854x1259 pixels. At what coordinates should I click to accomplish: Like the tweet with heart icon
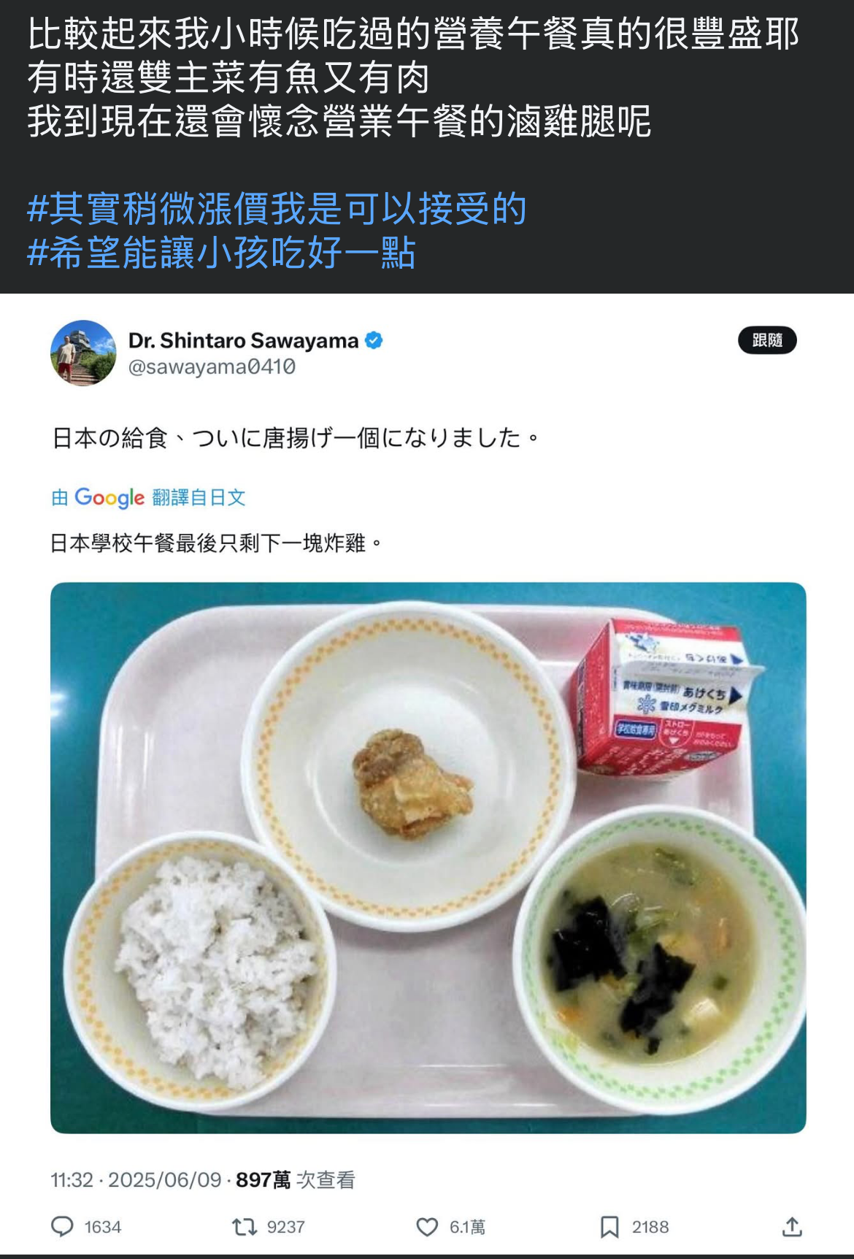click(x=427, y=1227)
